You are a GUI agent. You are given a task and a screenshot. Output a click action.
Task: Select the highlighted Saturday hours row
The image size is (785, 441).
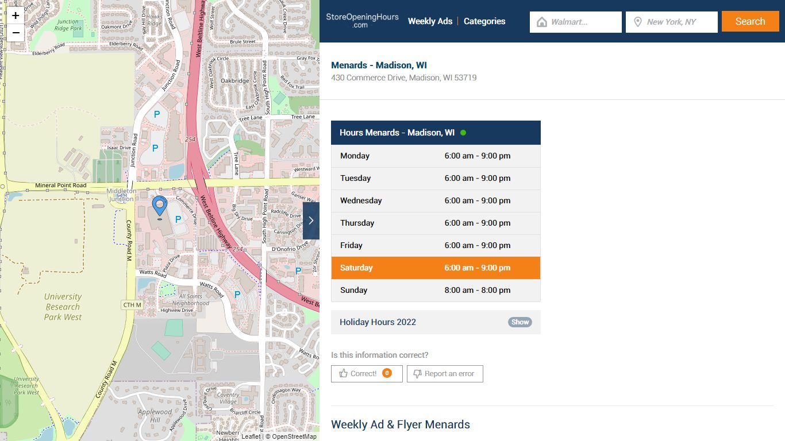coord(436,268)
